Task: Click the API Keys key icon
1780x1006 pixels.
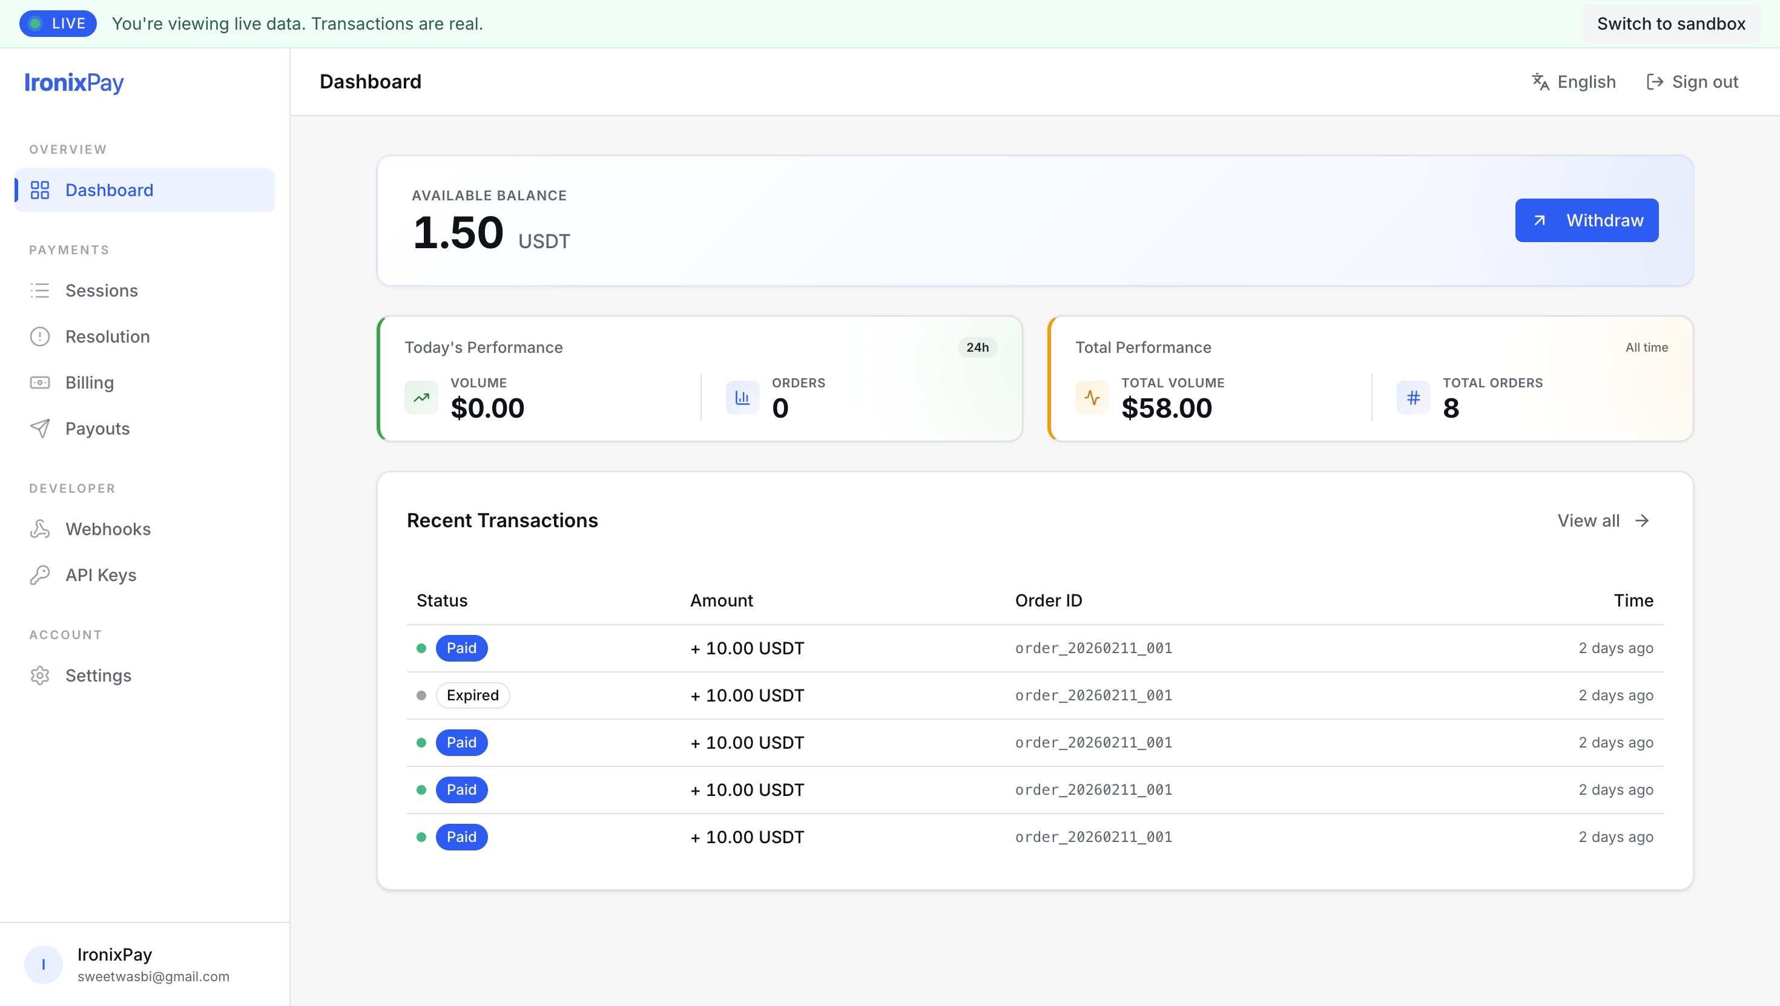Action: (39, 574)
